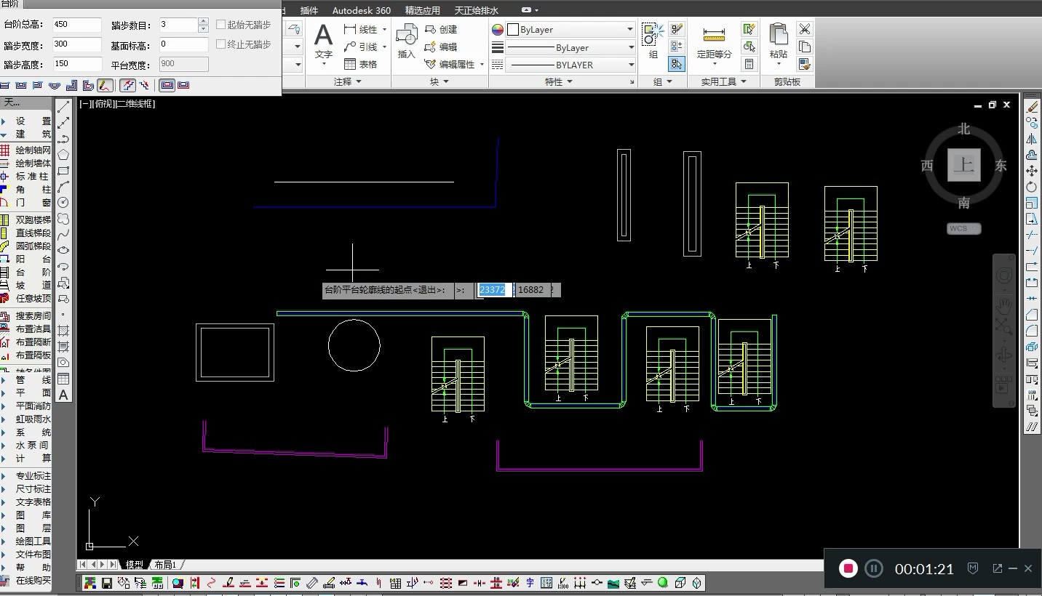Expand the 块 panel
The height and width of the screenshot is (596, 1042).
coord(439,81)
